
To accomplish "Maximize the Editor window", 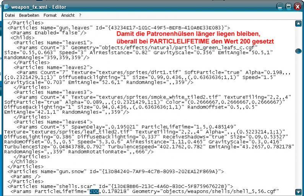I will tap(288, 7).
